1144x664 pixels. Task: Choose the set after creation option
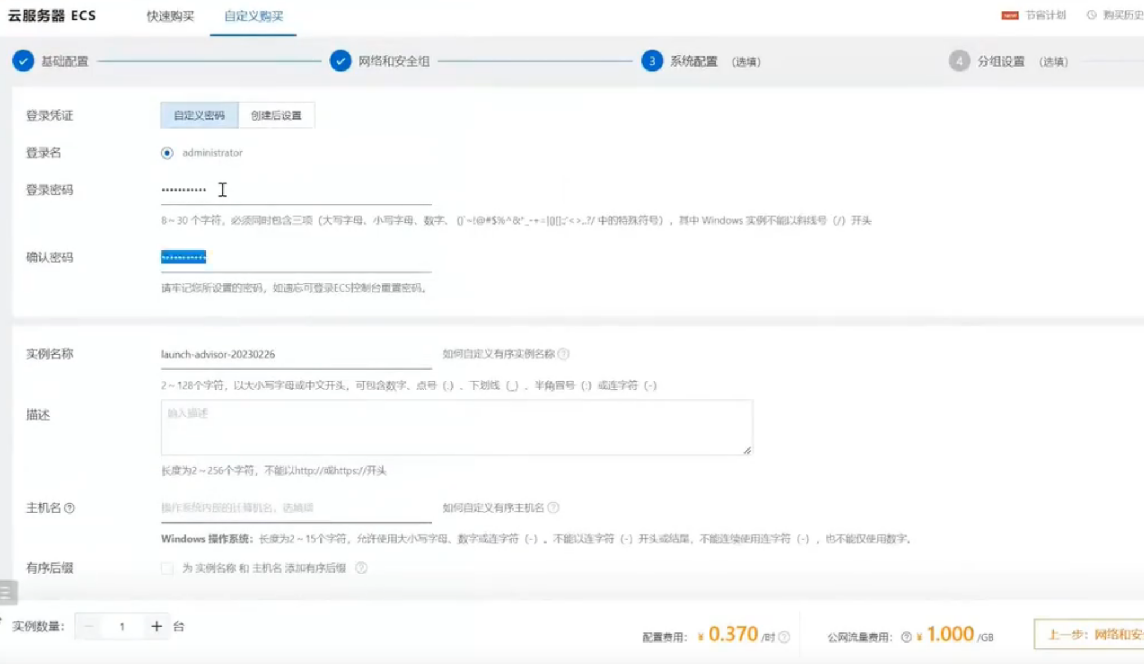276,115
